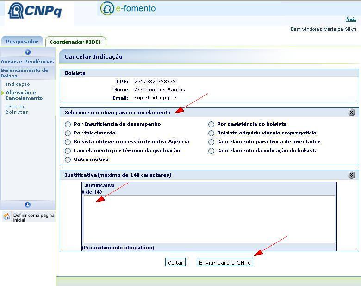The width and height of the screenshot is (361, 286).
Task: Click the sidebar scroll up arrow icon
Action: [x=28, y=52]
